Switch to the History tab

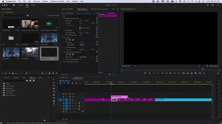point(40,77)
